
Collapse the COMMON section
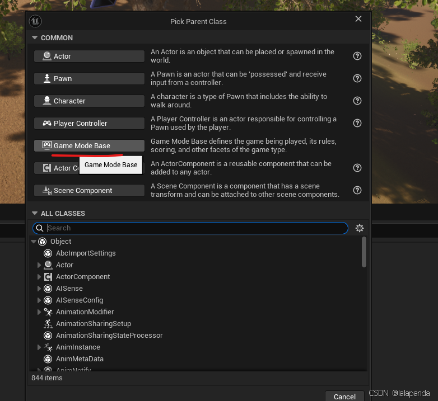(35, 37)
